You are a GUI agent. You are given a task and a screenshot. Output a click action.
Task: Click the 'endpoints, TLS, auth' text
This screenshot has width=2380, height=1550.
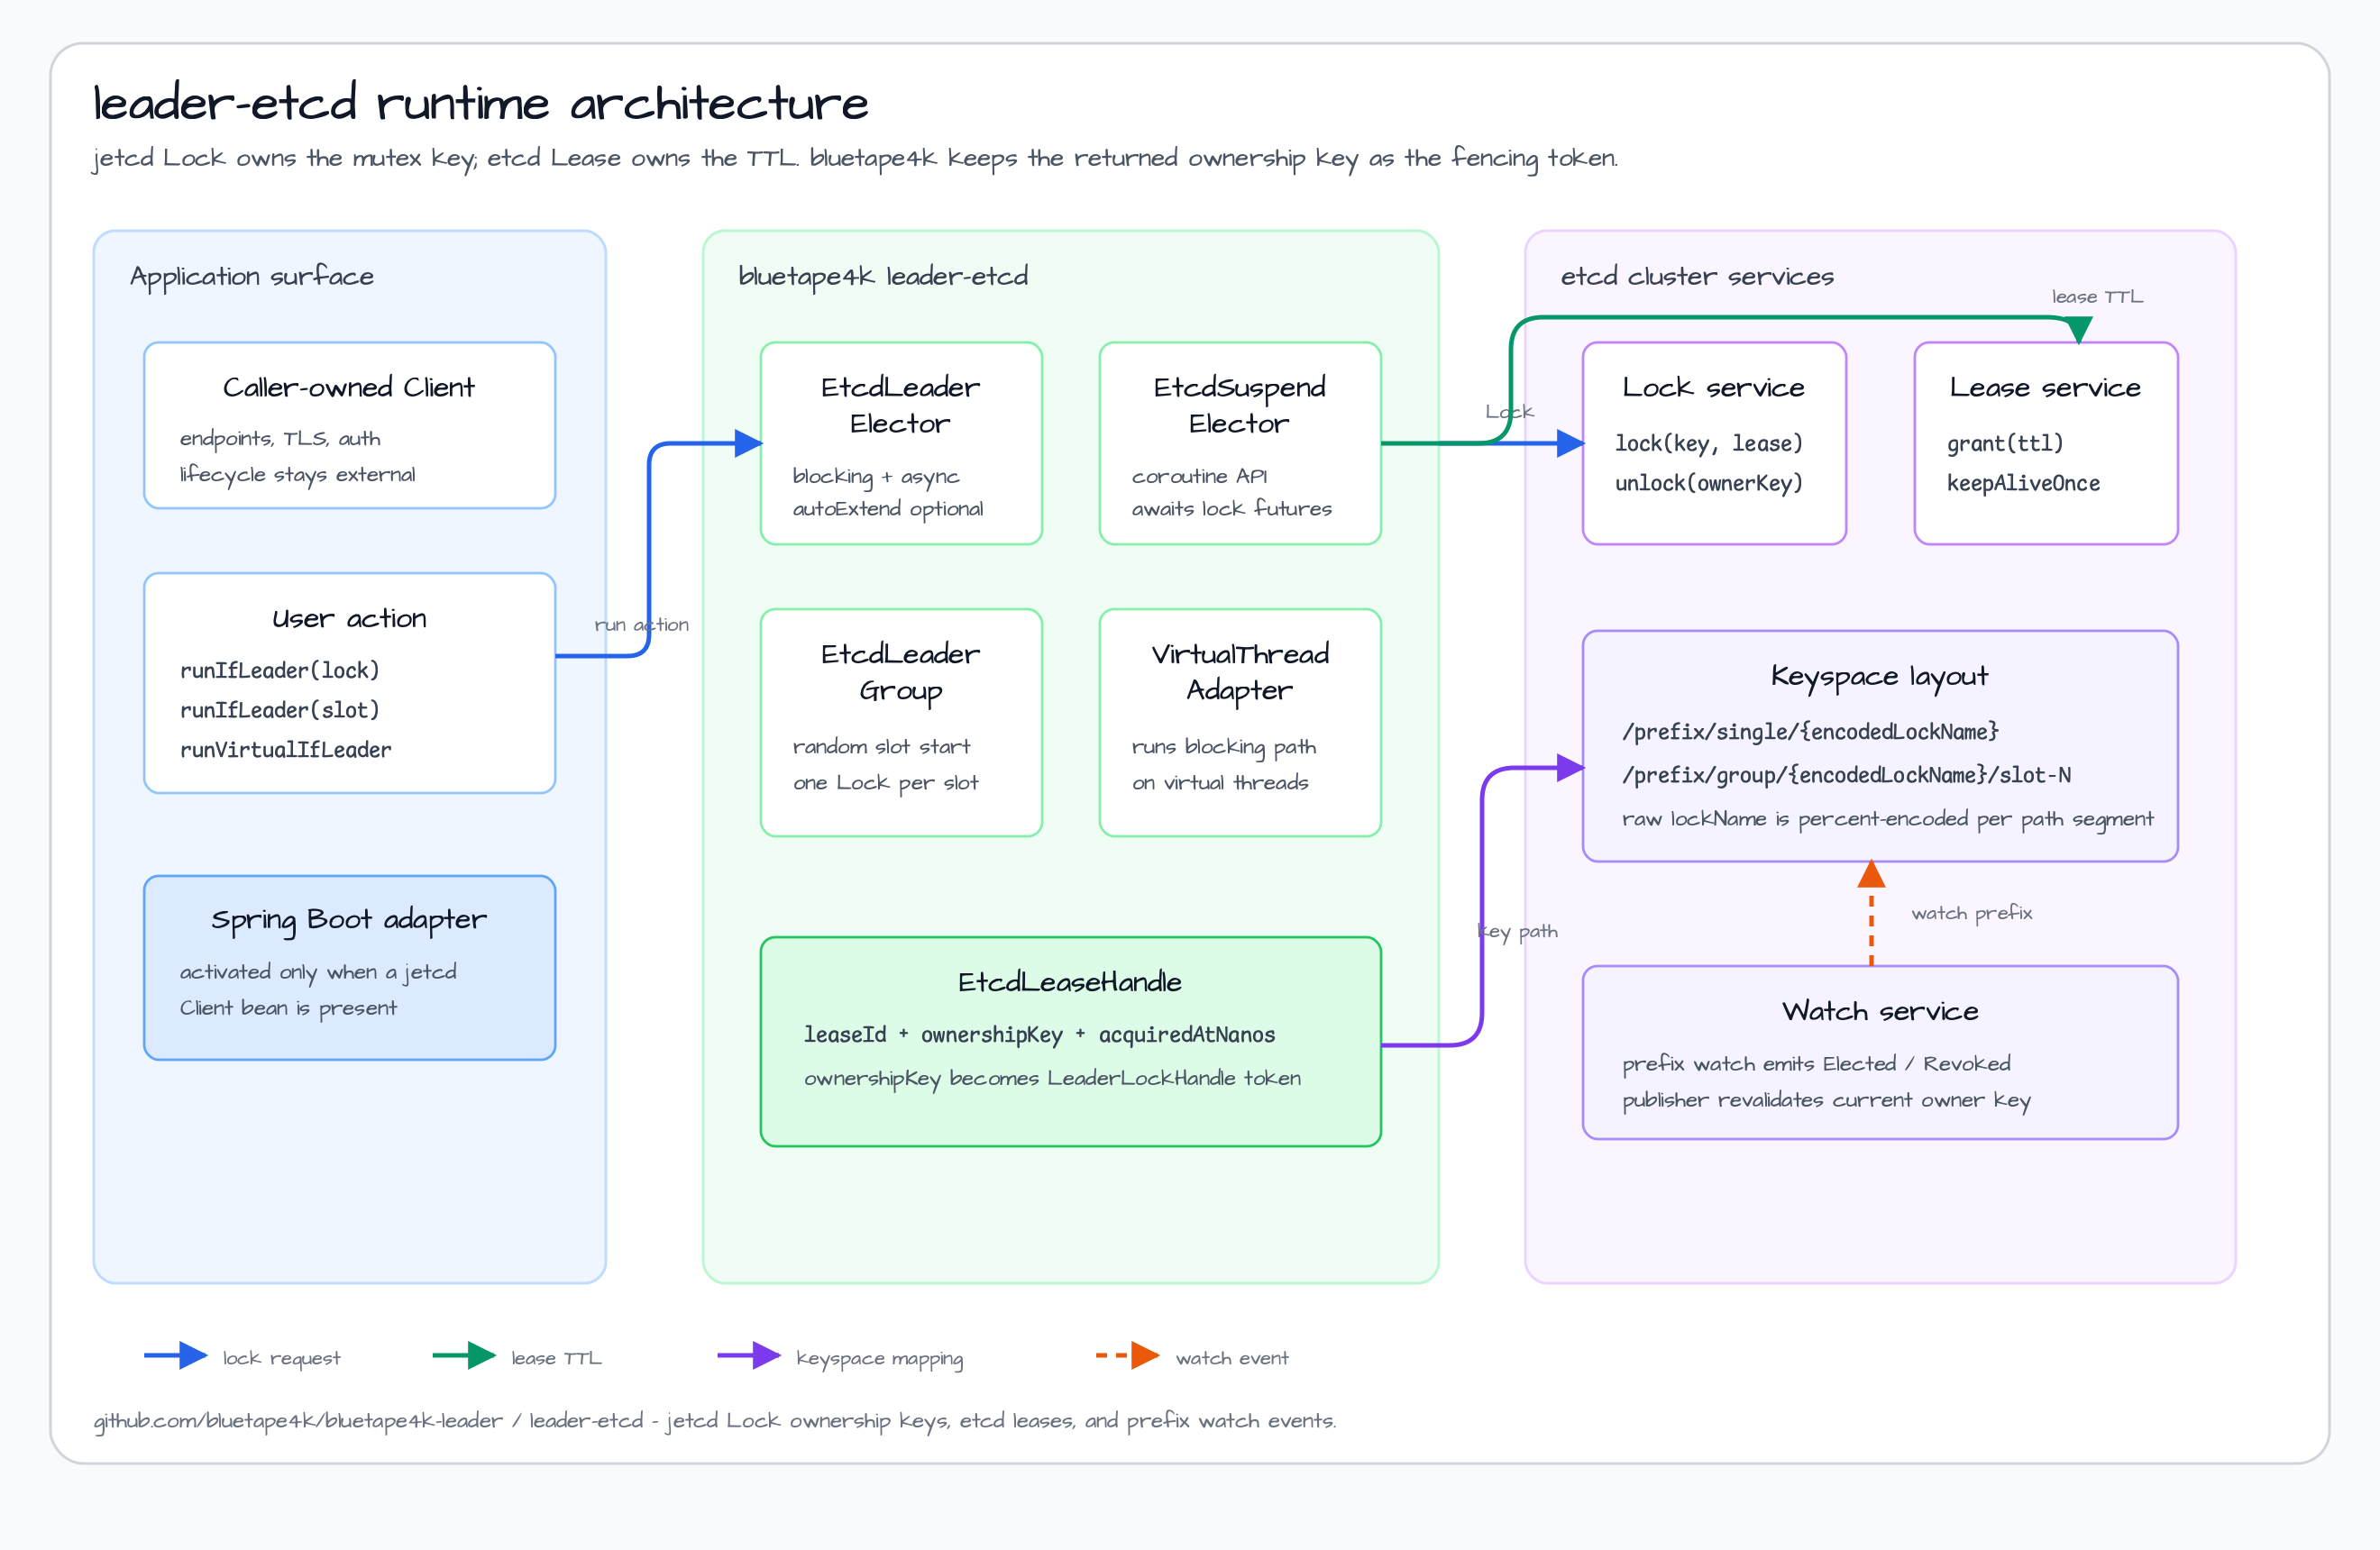(x=280, y=438)
